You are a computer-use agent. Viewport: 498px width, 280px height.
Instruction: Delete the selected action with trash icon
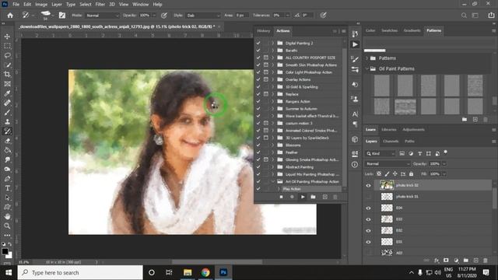tap(335, 197)
